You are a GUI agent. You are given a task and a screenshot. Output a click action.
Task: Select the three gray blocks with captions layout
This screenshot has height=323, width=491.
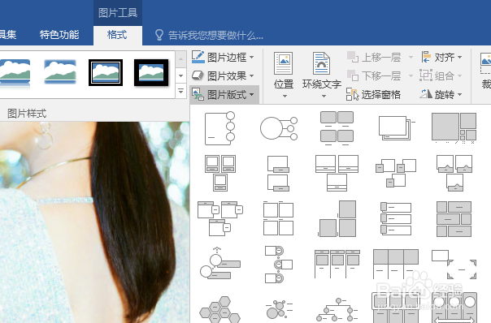coord(396,264)
